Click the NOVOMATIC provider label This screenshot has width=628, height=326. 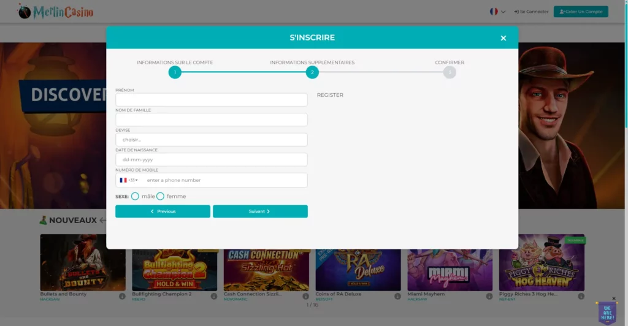point(235,299)
